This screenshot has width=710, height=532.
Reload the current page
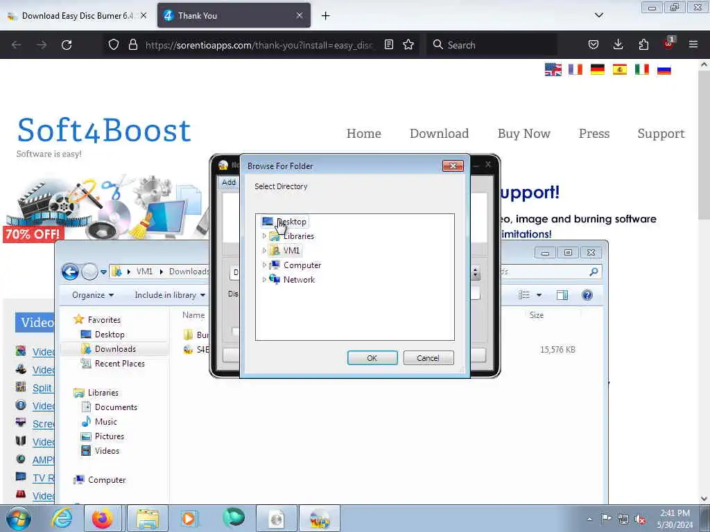pyautogui.click(x=67, y=45)
